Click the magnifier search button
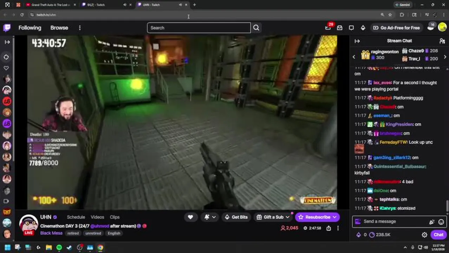The height and width of the screenshot is (253, 449). click(256, 28)
